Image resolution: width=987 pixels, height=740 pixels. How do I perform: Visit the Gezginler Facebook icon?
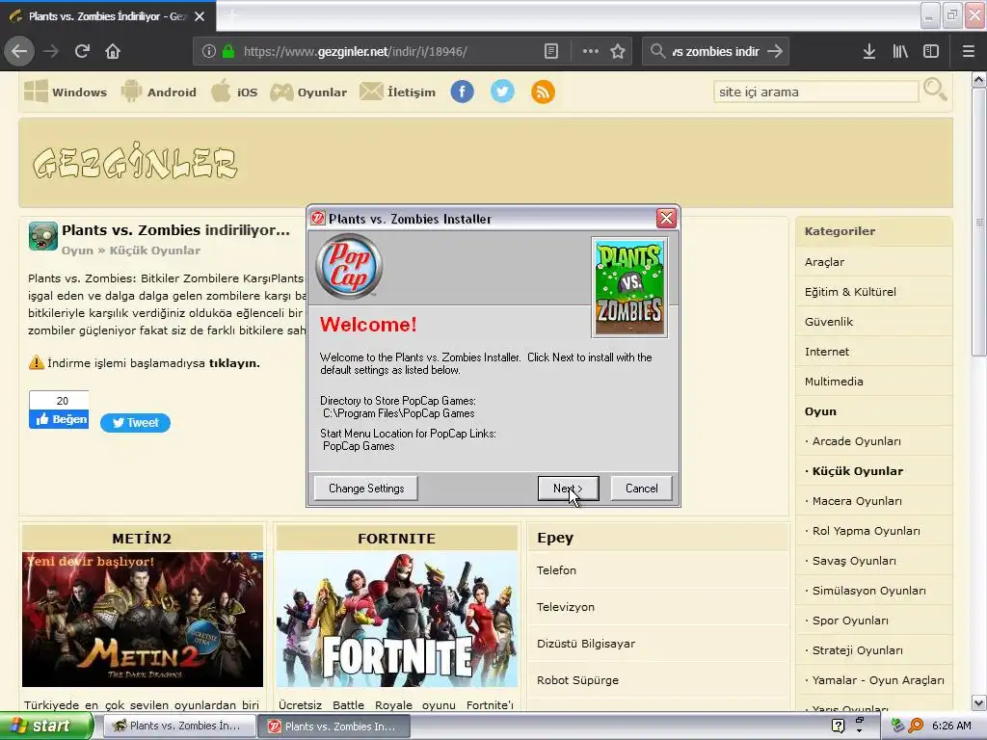tap(462, 92)
